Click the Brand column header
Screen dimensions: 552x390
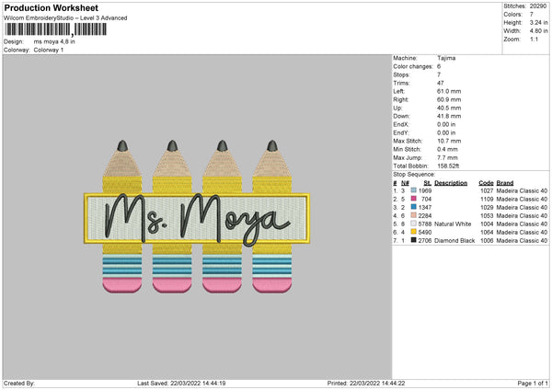pyautogui.click(x=505, y=183)
